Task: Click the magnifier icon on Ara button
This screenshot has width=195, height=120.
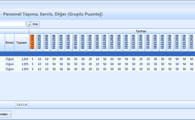Action: click(x=30, y=24)
